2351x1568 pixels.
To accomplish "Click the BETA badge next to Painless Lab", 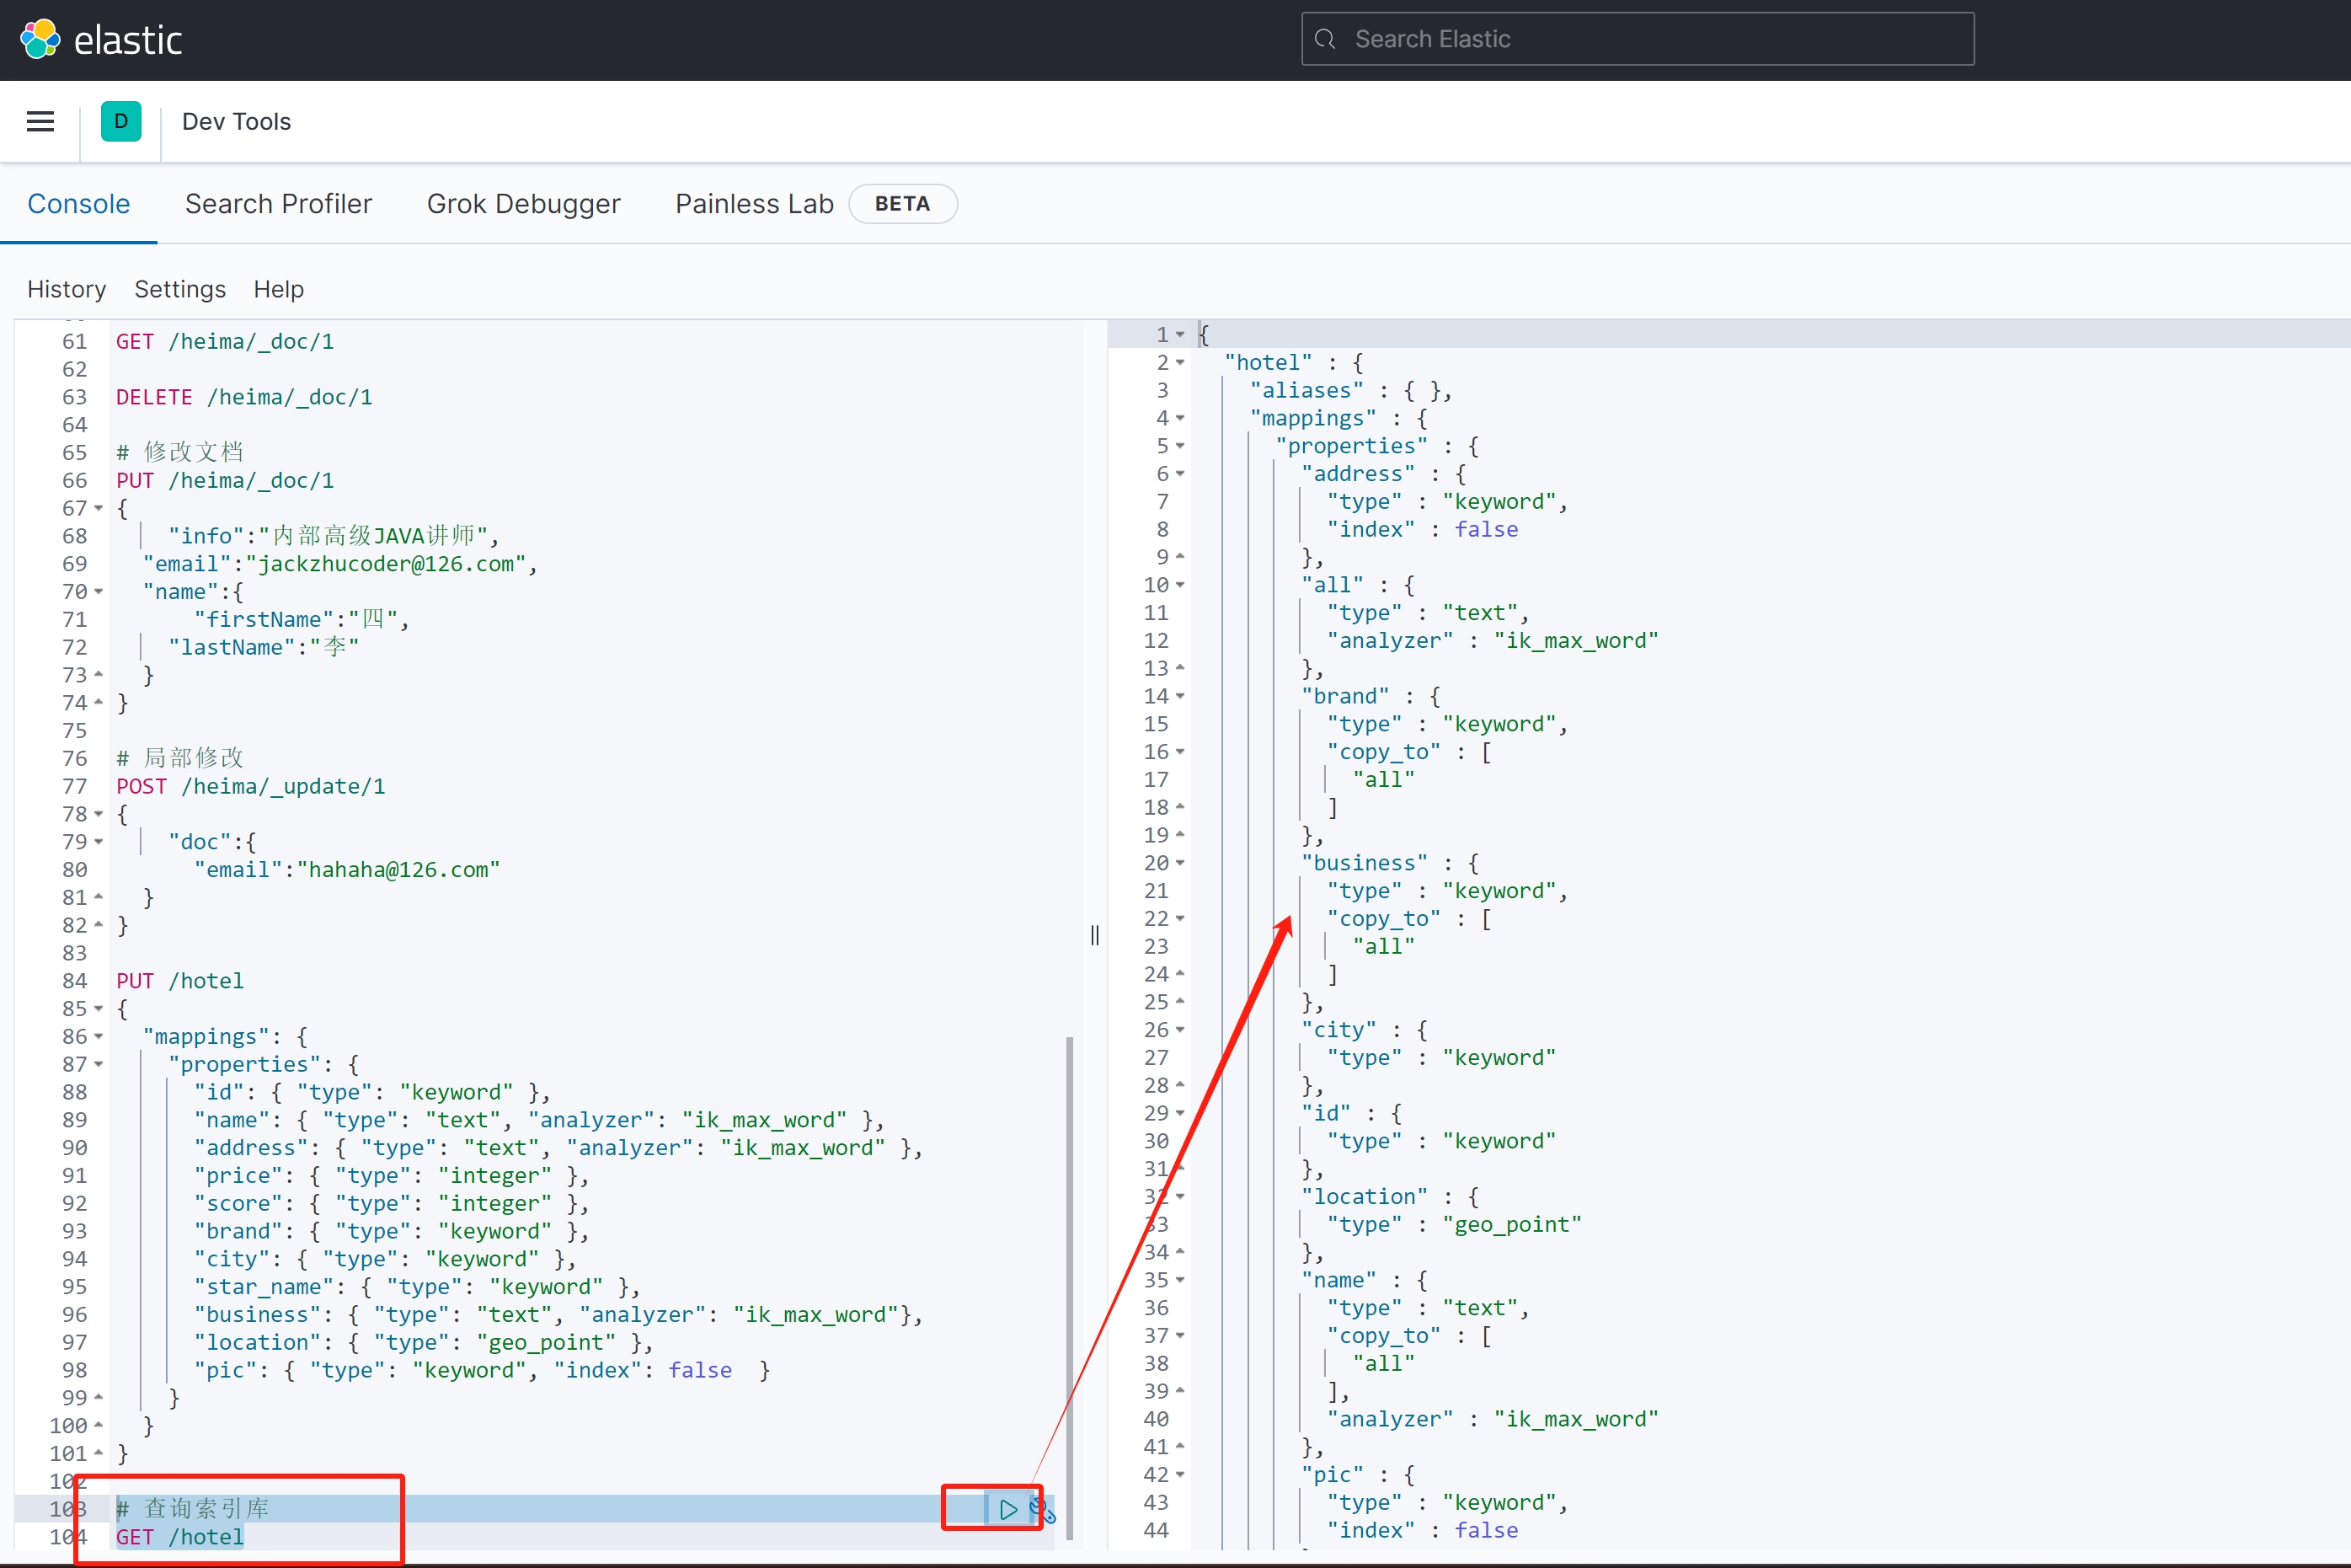I will tap(901, 204).
